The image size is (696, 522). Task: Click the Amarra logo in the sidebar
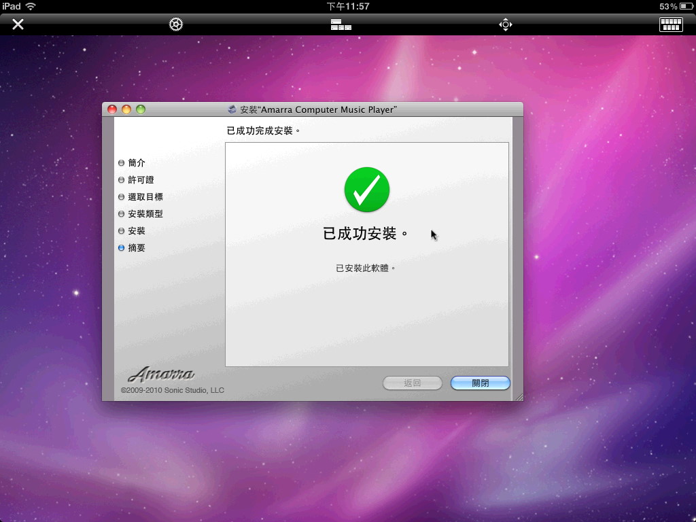tap(161, 375)
